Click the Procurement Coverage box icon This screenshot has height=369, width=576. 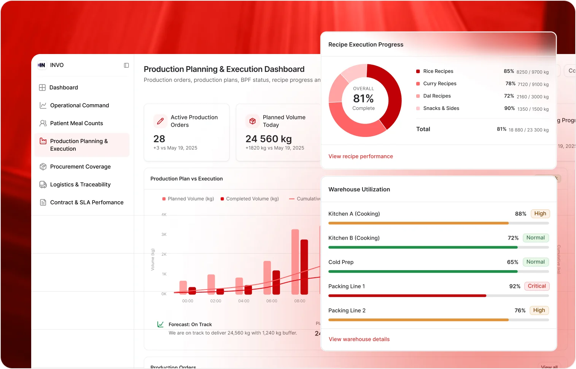[x=43, y=167]
